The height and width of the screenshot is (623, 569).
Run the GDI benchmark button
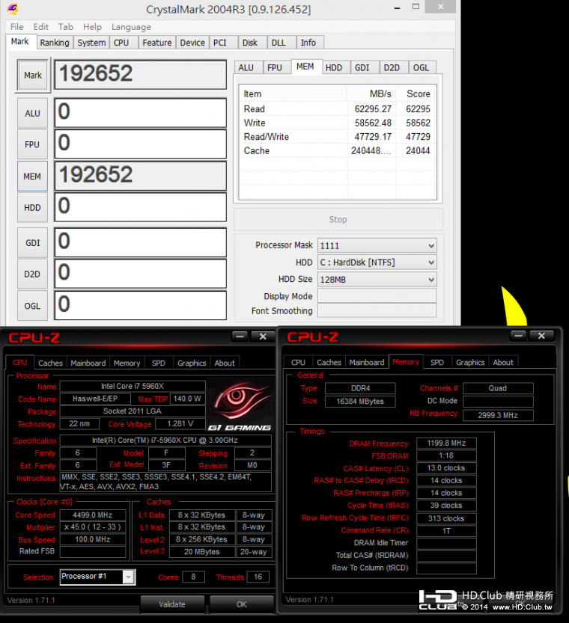(x=33, y=243)
